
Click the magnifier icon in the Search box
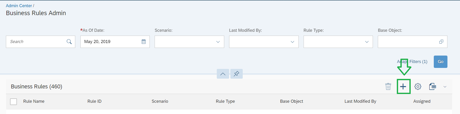[x=69, y=42]
